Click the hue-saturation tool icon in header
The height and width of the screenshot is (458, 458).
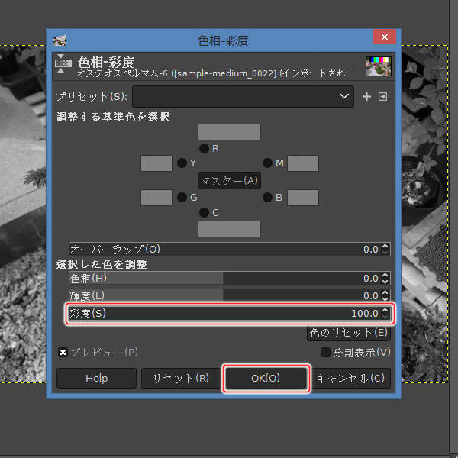click(x=63, y=63)
